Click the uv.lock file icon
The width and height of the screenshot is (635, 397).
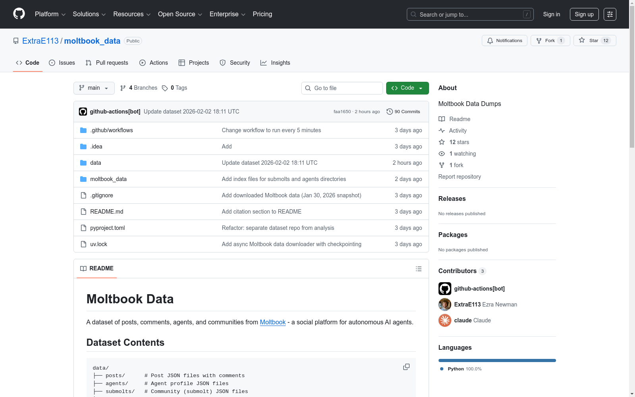[x=83, y=244]
